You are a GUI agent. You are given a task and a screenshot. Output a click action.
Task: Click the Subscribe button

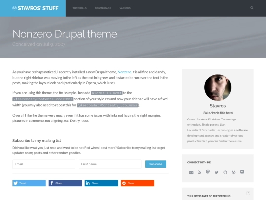pos(156,164)
